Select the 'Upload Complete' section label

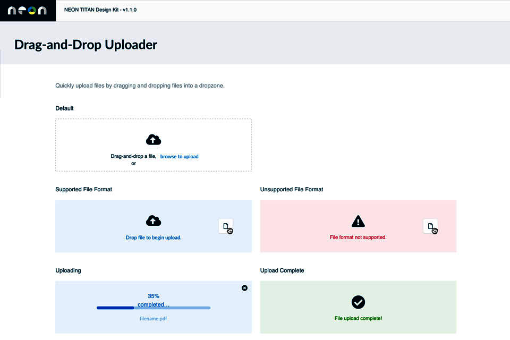click(x=282, y=270)
